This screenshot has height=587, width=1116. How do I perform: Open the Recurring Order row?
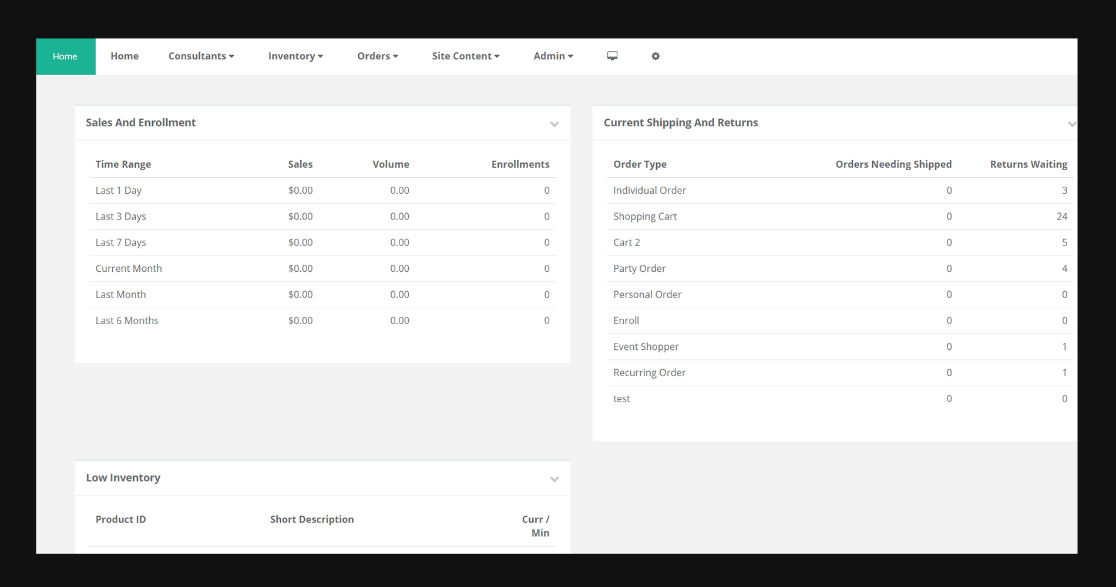point(649,372)
